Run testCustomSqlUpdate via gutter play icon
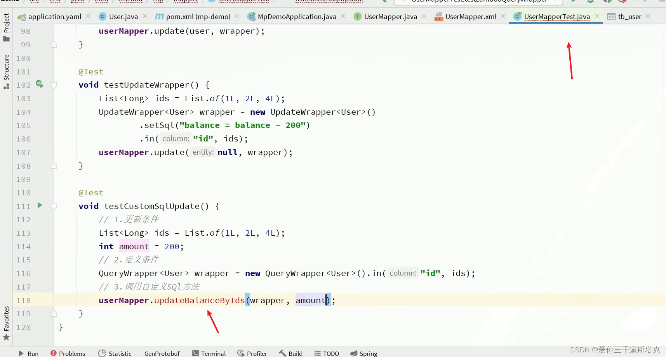666x357 pixels. click(40, 206)
